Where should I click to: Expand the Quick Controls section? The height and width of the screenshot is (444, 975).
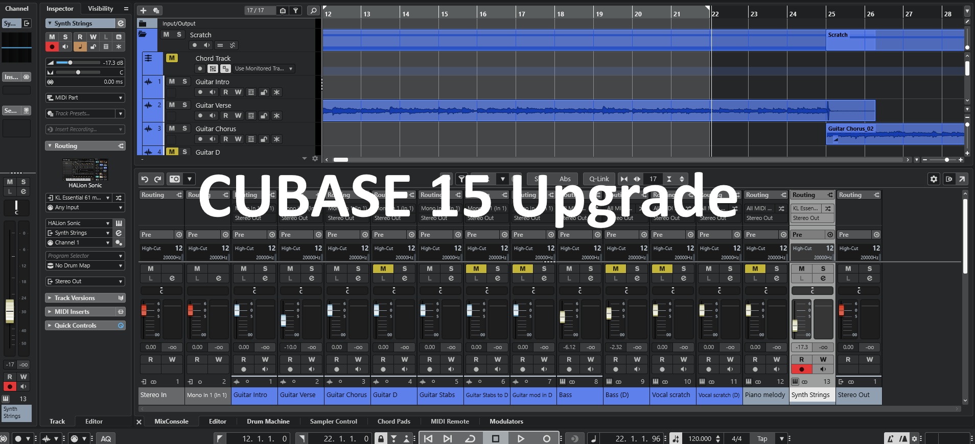click(x=85, y=326)
